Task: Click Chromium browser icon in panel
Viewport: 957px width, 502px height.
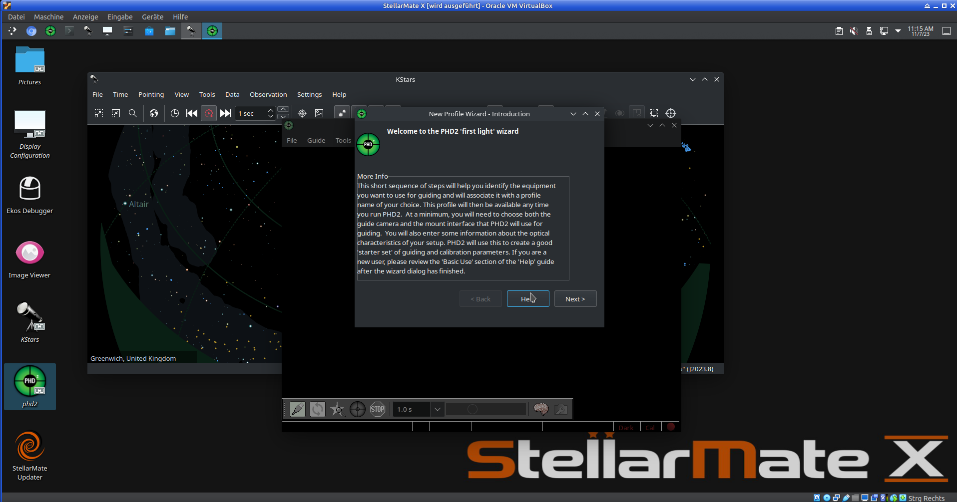Action: click(x=31, y=31)
